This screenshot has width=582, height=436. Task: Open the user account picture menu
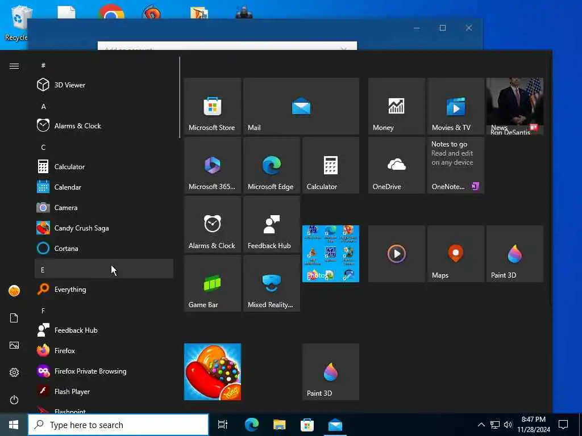[14, 291]
